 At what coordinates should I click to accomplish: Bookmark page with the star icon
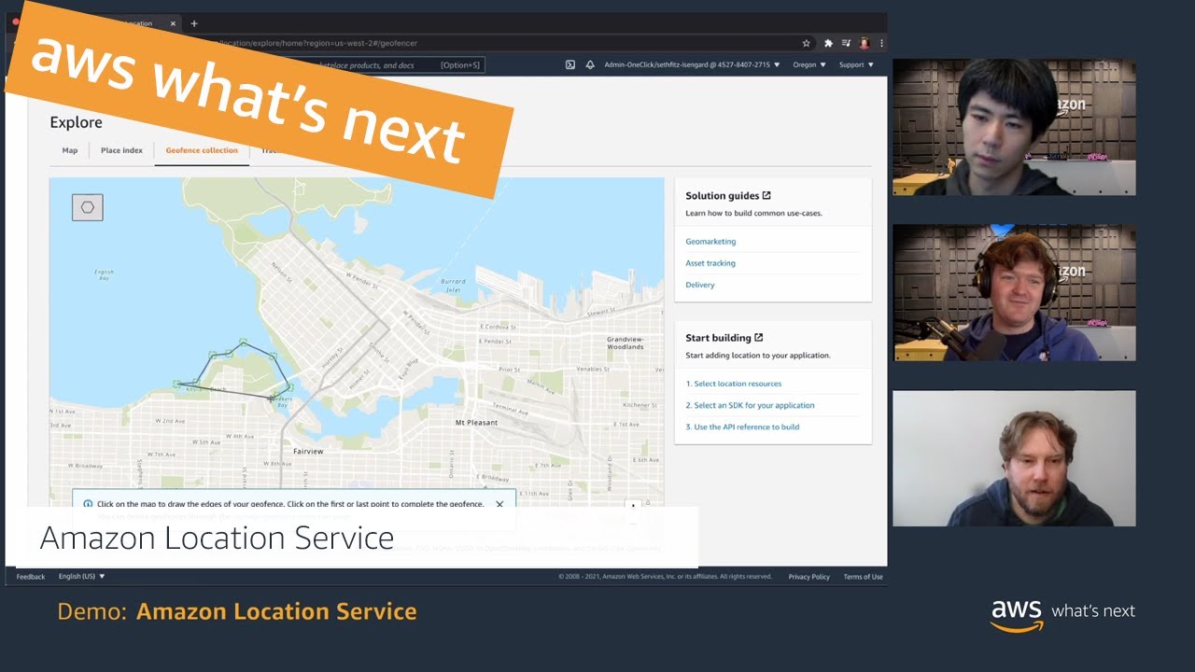point(806,43)
